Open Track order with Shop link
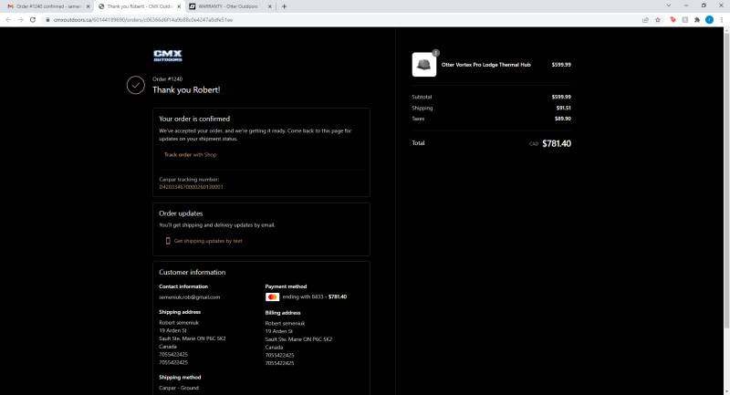The height and width of the screenshot is (395, 730). pyautogui.click(x=190, y=154)
